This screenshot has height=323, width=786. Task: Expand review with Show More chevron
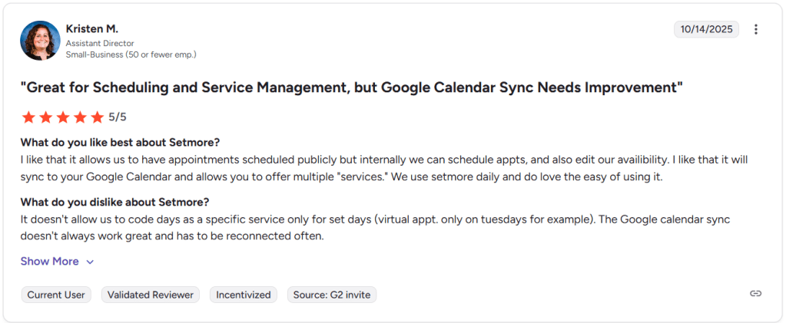coord(90,262)
